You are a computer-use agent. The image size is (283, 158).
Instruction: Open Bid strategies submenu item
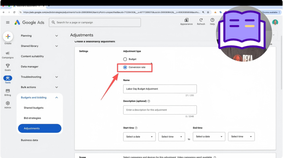click(x=32, y=118)
